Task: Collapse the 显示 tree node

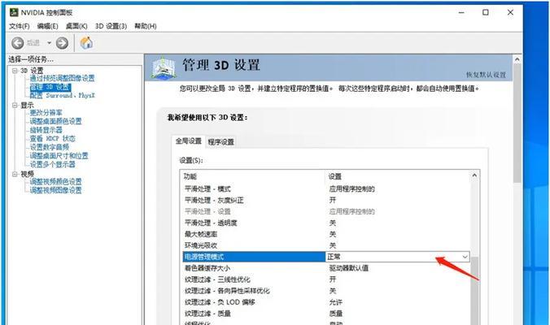Action: click(x=15, y=105)
